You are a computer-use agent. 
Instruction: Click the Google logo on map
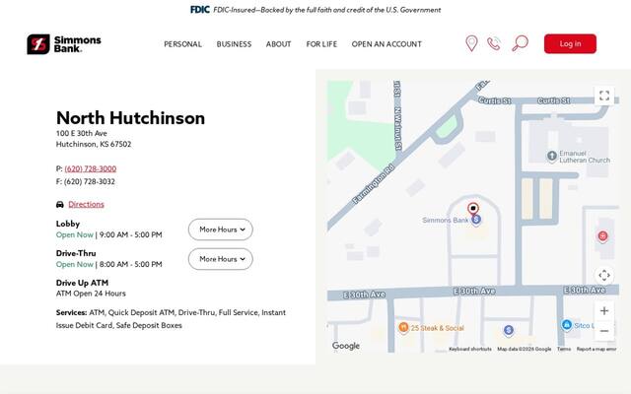pyautogui.click(x=346, y=346)
